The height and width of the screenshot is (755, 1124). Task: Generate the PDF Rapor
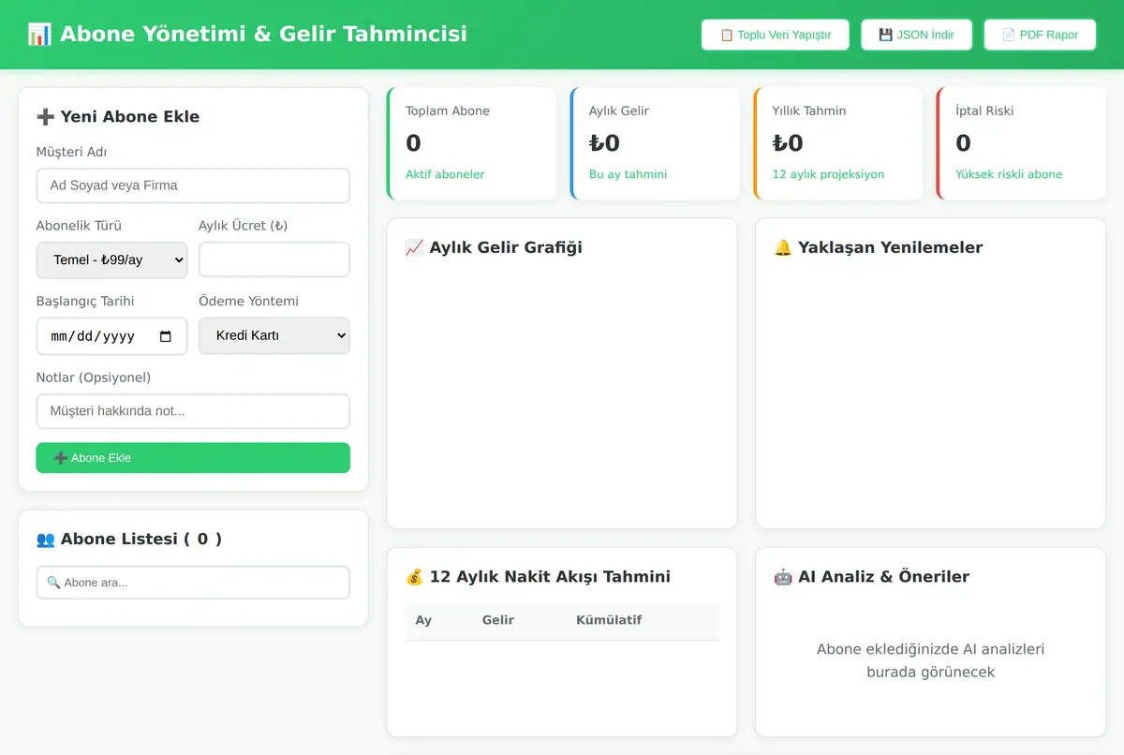click(1040, 35)
